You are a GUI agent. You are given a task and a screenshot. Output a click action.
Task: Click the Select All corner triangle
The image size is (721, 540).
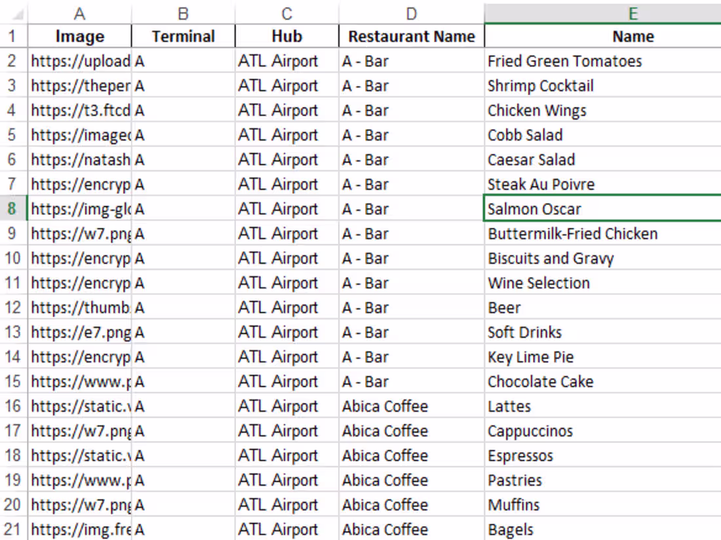point(12,12)
